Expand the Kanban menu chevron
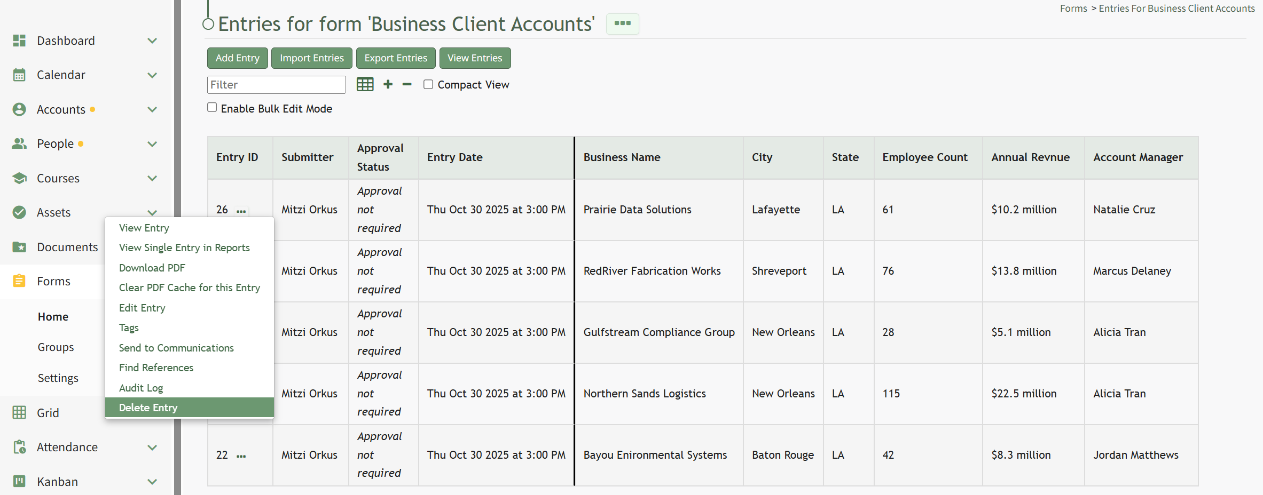 click(152, 482)
